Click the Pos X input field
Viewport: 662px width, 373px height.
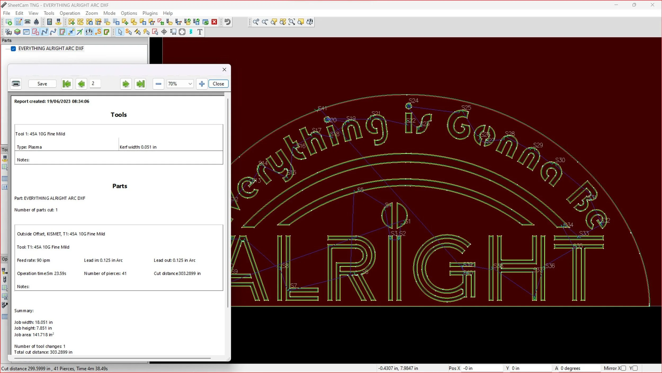pos(482,368)
